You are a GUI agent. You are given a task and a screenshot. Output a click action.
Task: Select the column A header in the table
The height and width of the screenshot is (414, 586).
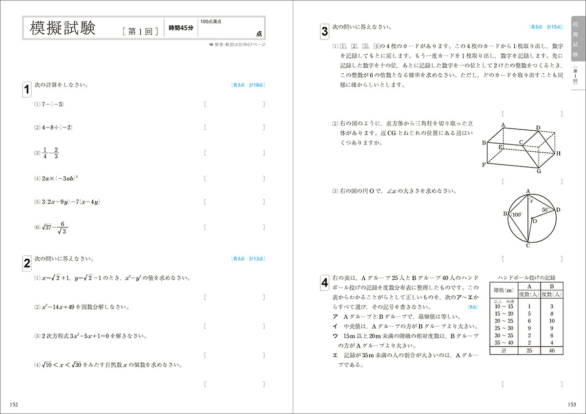tap(528, 286)
